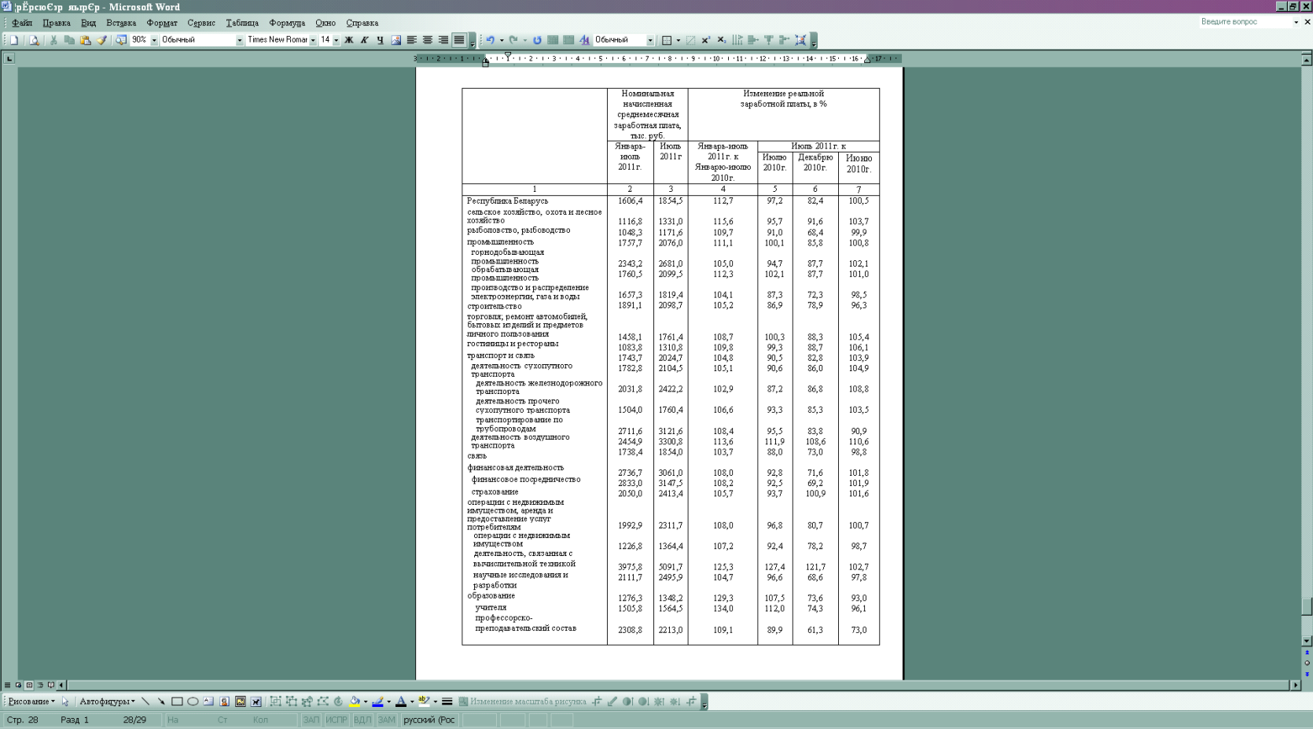Open the table borders dropdown arrow
1313x729 pixels.
click(x=679, y=40)
